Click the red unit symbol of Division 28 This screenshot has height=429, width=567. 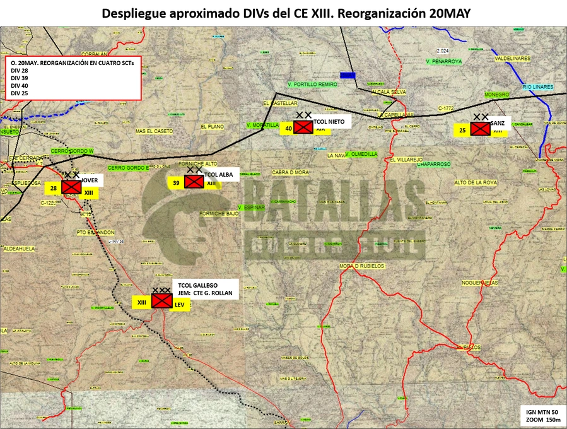point(71,187)
